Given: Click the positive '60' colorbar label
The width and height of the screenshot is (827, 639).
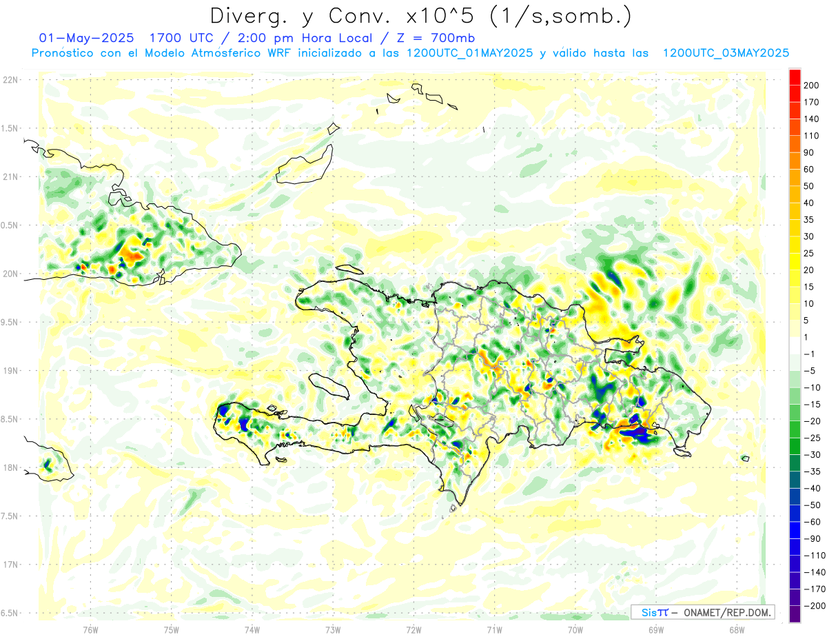Looking at the screenshot, I should 809,170.
